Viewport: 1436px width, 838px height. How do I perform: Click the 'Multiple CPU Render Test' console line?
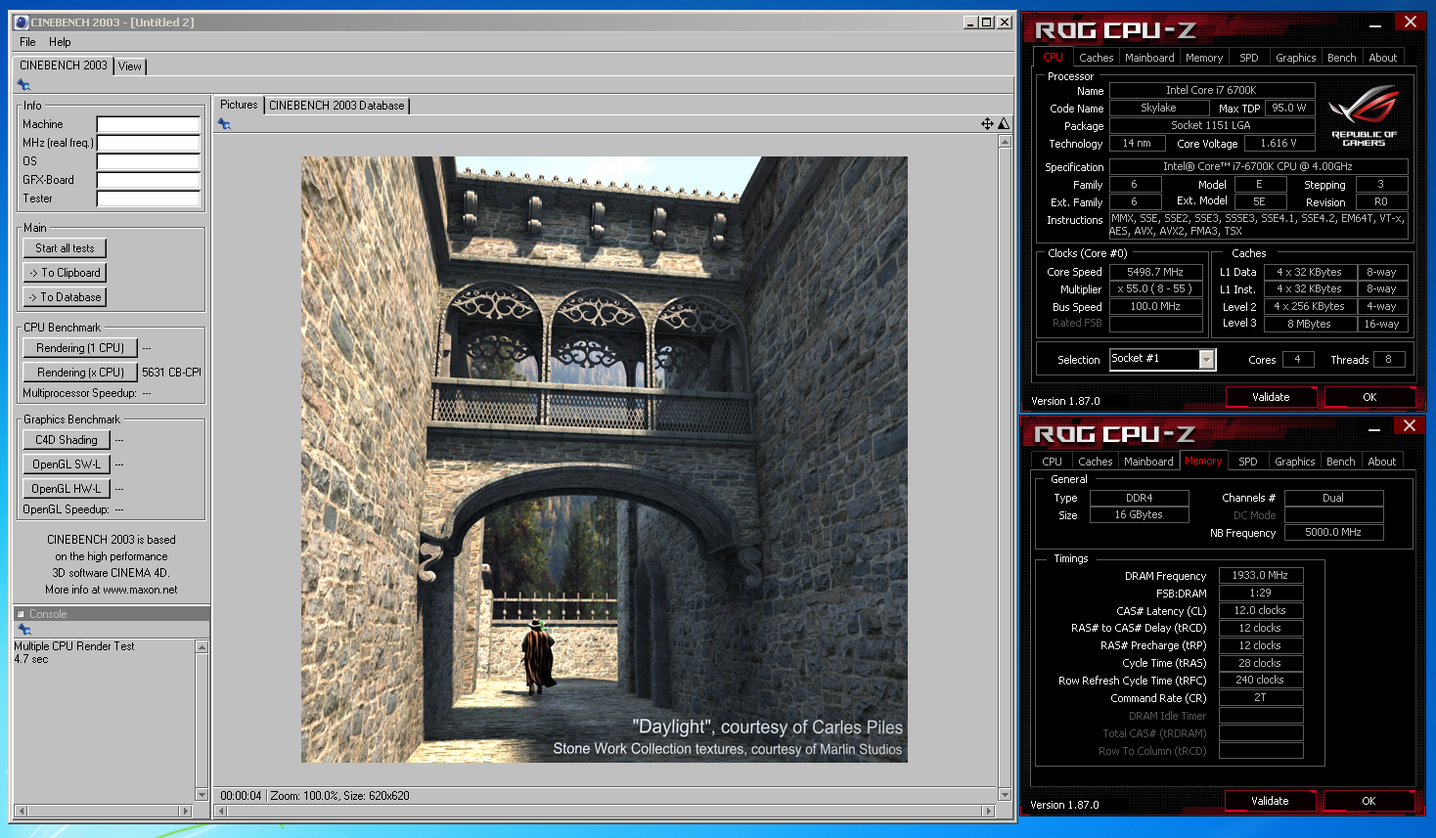point(74,646)
